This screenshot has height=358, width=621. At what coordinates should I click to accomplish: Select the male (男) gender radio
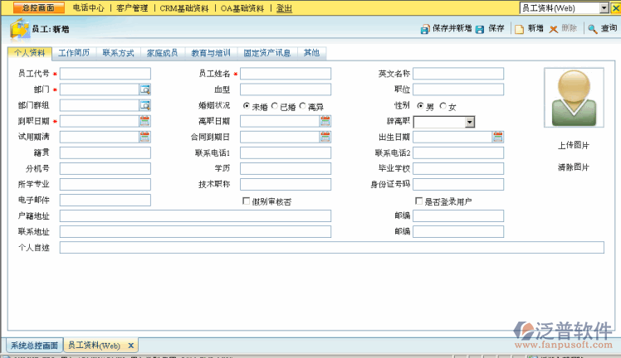tap(420, 106)
